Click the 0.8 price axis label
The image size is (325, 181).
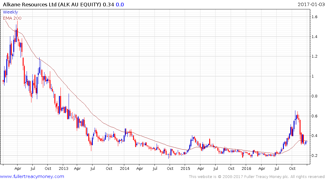[x=314, y=96]
